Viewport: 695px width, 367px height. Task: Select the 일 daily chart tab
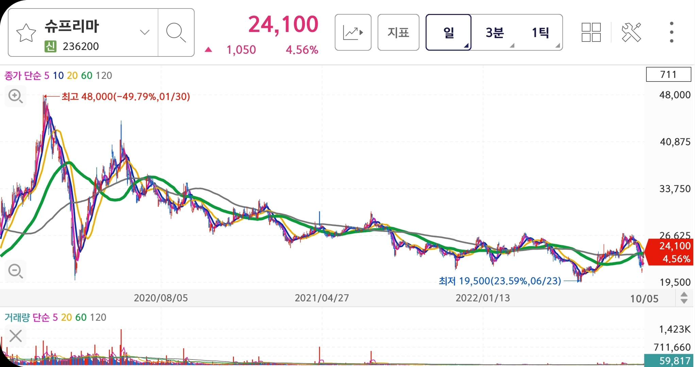point(448,32)
